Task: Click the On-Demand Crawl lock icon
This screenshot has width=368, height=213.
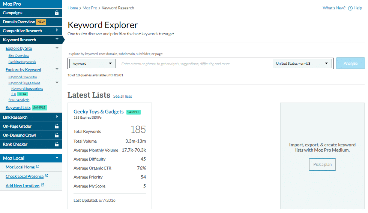Action: click(x=57, y=135)
